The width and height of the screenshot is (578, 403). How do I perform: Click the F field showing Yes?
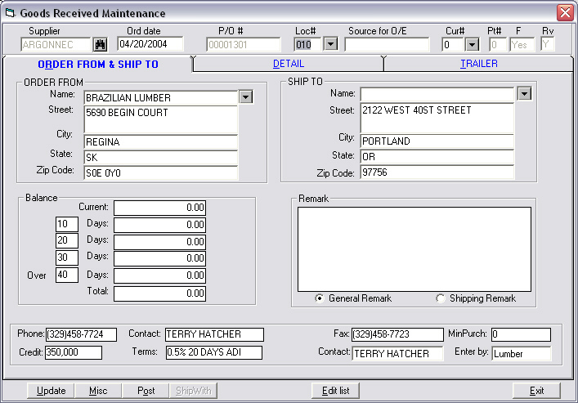(522, 45)
